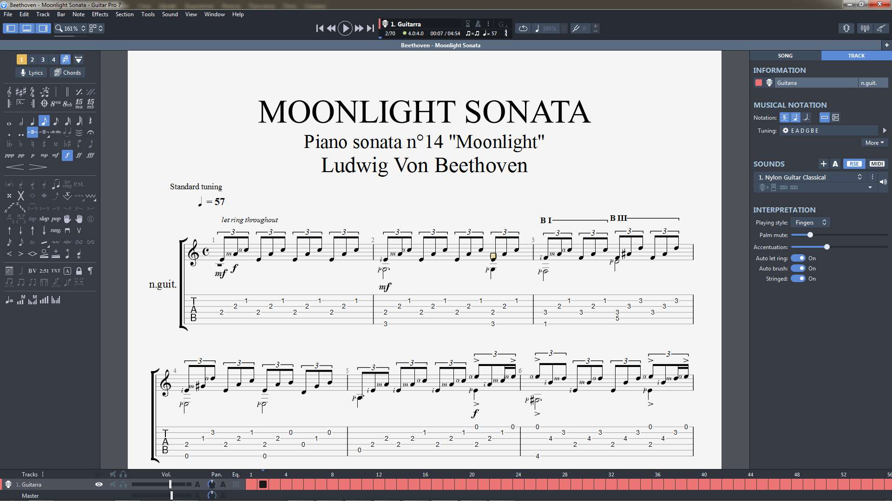Switch to the TRACK tab
The image size is (892, 501).
pos(856,56)
